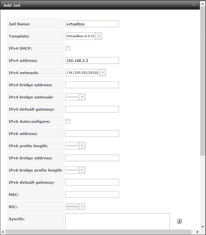Viewport: 206px width, 235px height.
Task: Click the Jail Name text field
Action: point(92,24)
